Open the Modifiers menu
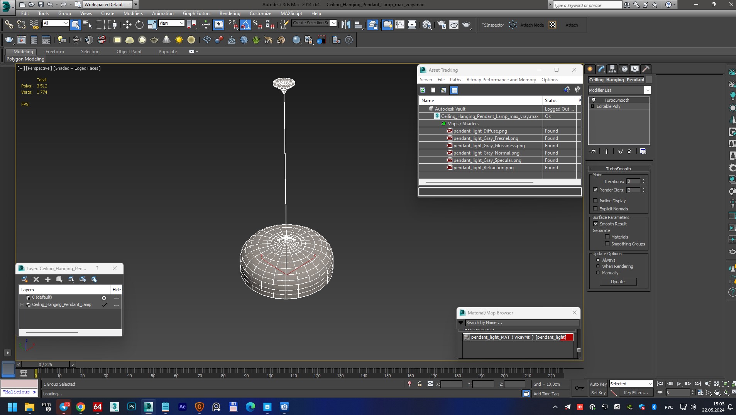 coord(133,13)
